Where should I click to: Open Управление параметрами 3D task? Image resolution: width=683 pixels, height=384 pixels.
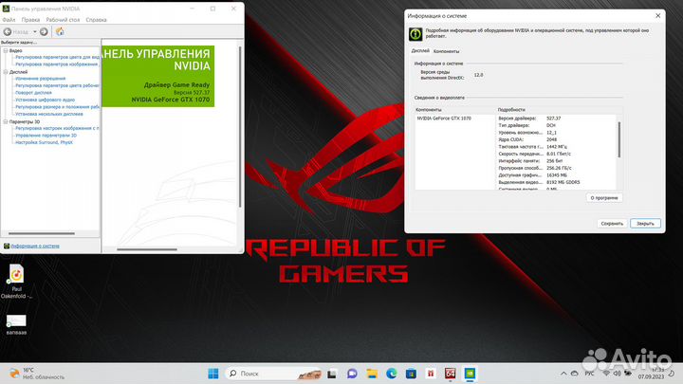[x=46, y=135]
